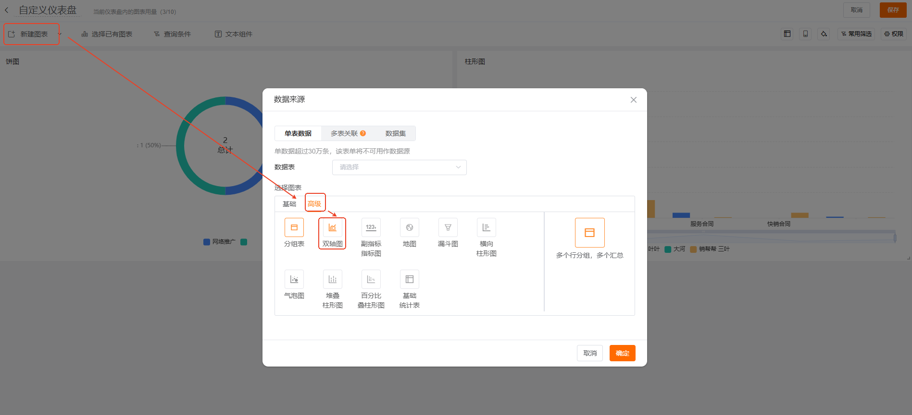Open the 数据集 data source tab
This screenshot has height=415, width=912.
click(x=395, y=133)
